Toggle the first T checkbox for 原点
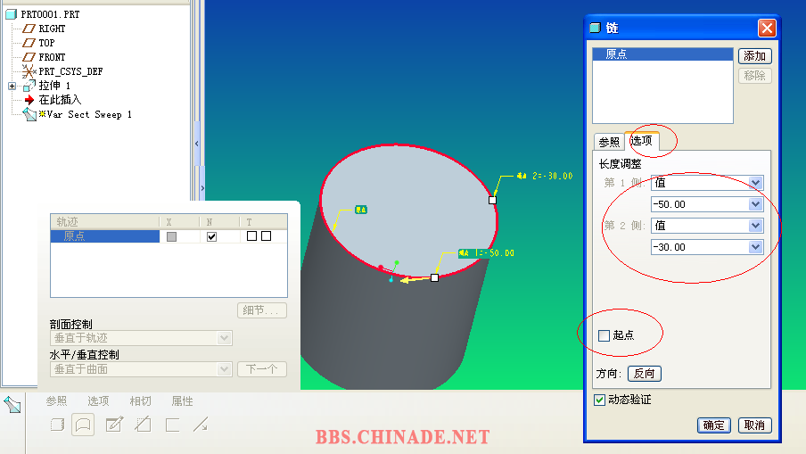The width and height of the screenshot is (806, 454). 251,236
